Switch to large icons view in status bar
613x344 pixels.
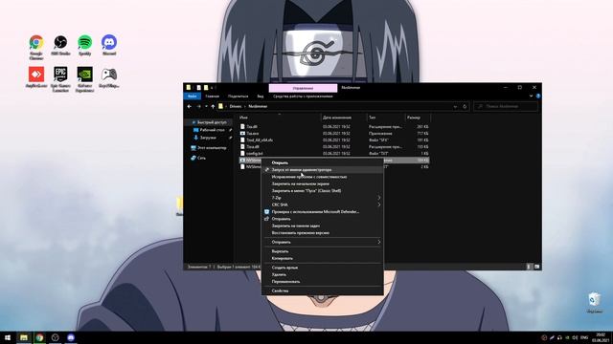tap(536, 267)
